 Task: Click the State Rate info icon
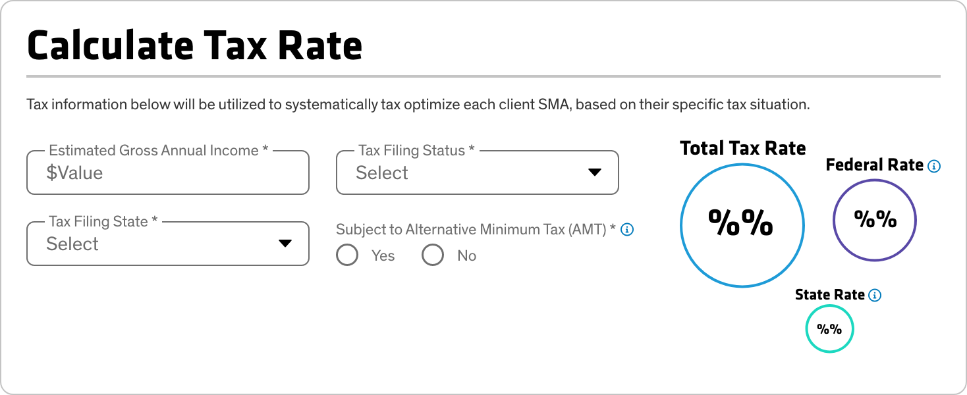(x=875, y=295)
